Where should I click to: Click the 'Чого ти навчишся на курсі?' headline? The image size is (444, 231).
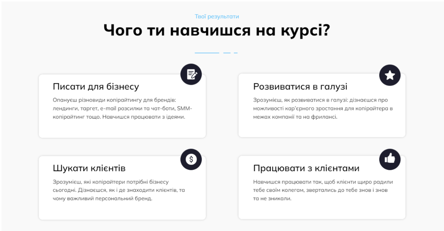coord(217,31)
